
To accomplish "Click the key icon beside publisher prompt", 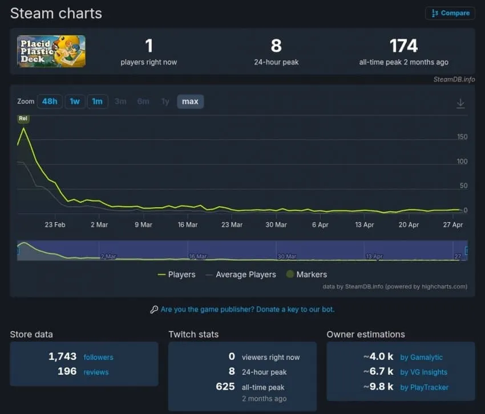I will point(154,309).
